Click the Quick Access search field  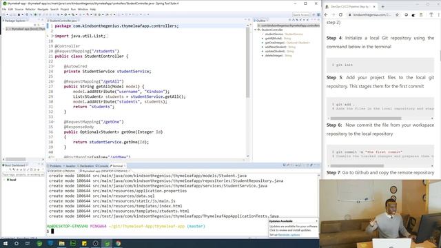point(300,14)
